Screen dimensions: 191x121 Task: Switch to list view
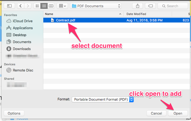point(44,6)
